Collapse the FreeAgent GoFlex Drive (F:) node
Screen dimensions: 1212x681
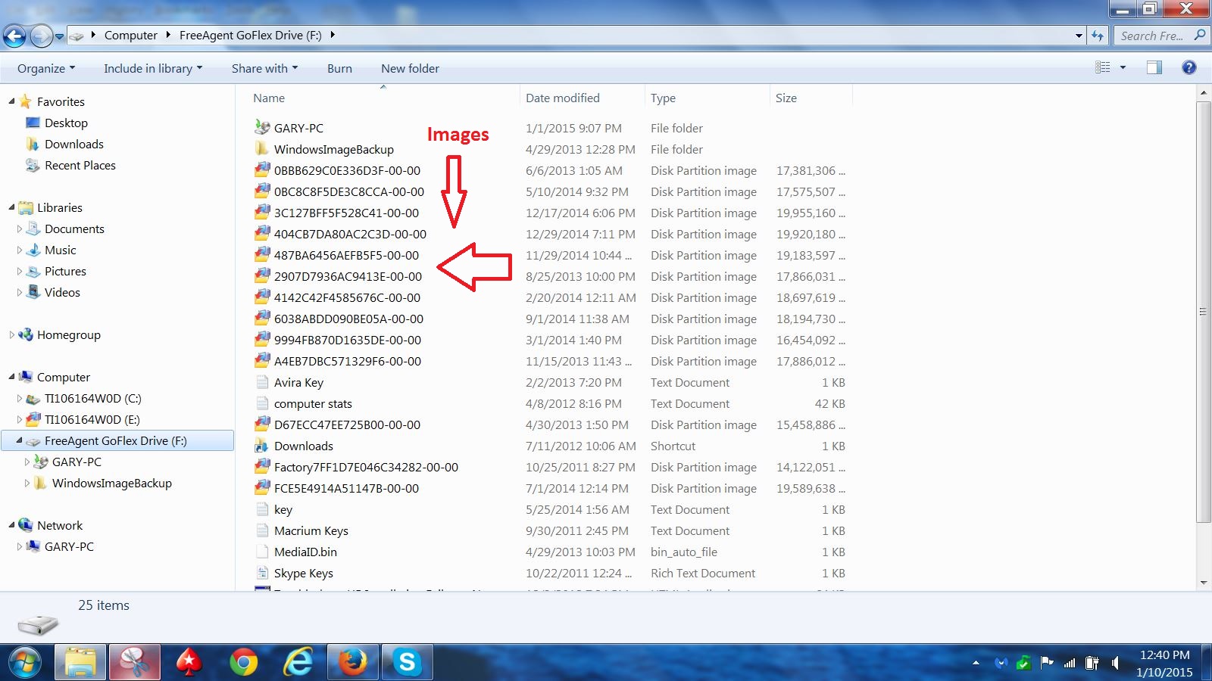click(19, 440)
